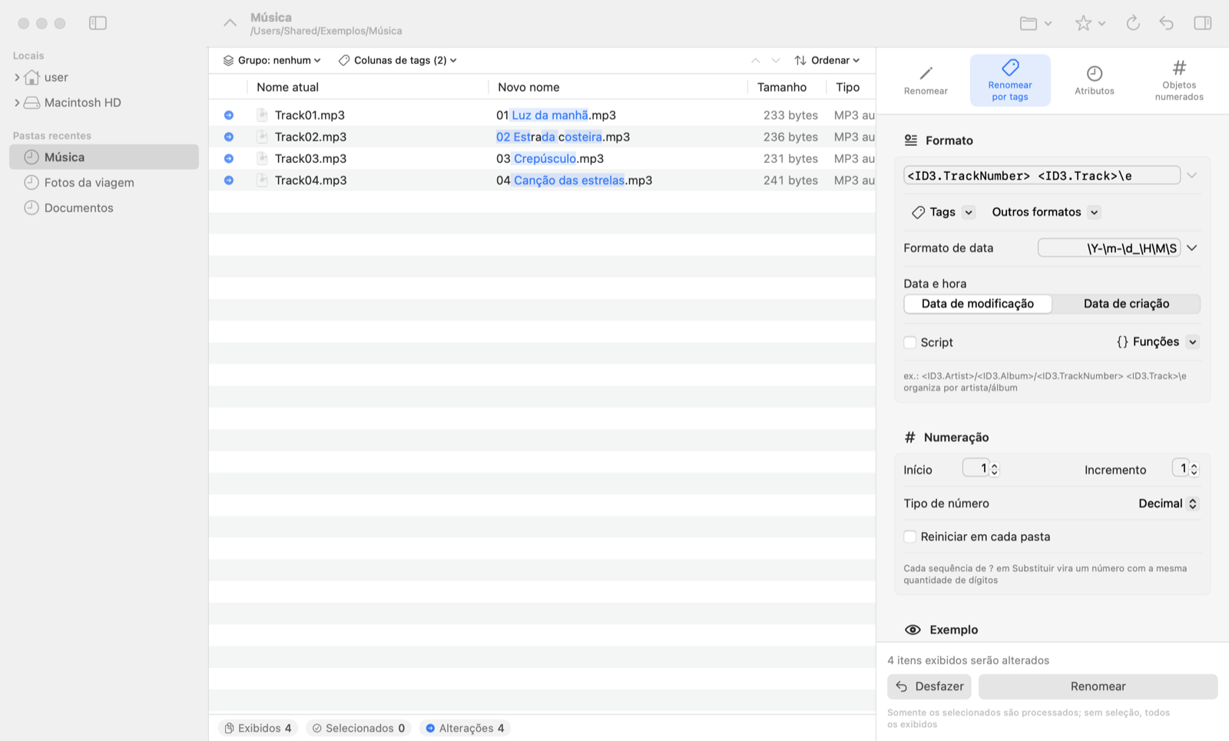1229x741 pixels.
Task: Click the Início number stepper
Action: point(994,469)
